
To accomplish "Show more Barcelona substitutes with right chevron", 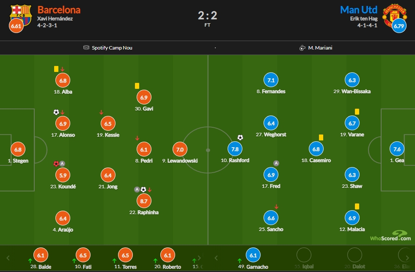I will point(200,258).
